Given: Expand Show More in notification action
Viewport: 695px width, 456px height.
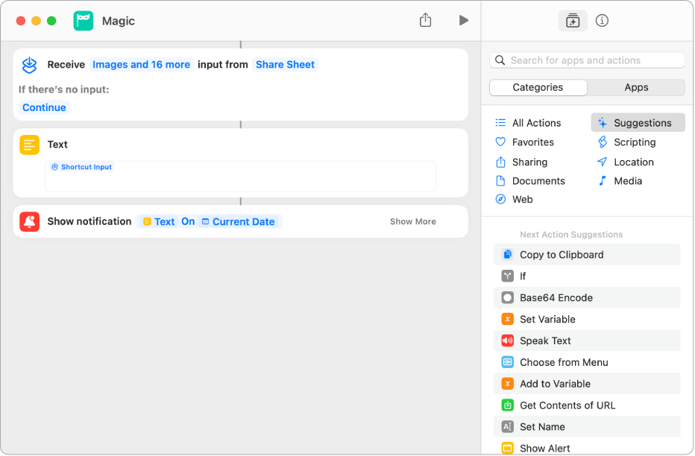Looking at the screenshot, I should 412,221.
